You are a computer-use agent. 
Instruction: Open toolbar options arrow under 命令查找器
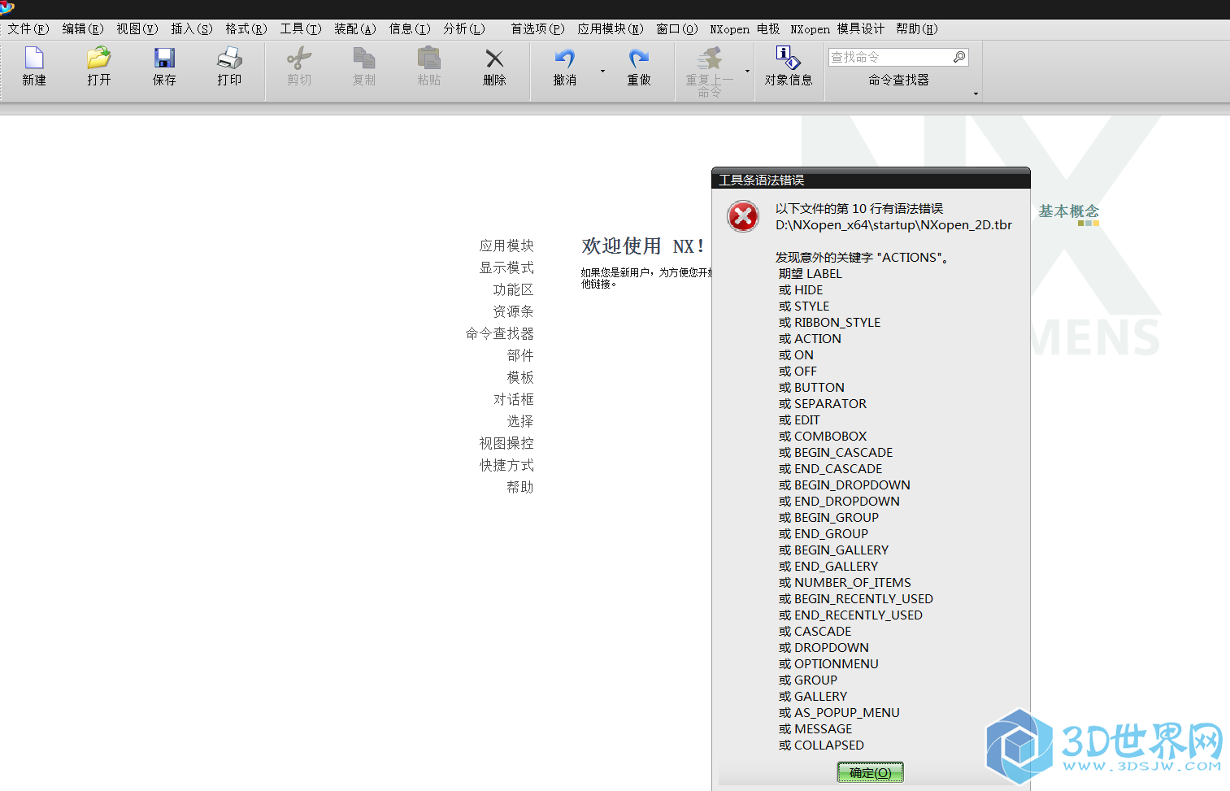(x=976, y=94)
